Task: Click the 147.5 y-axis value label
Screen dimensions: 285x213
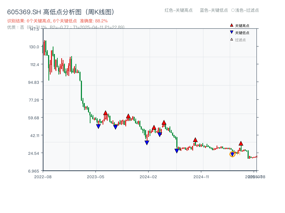Action: [x=35, y=30]
